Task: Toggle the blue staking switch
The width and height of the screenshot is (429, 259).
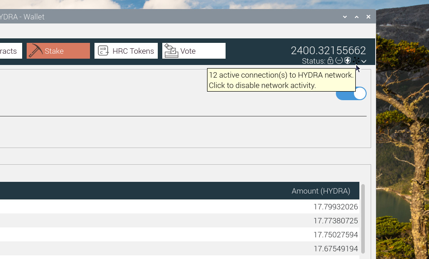Action: (x=351, y=93)
